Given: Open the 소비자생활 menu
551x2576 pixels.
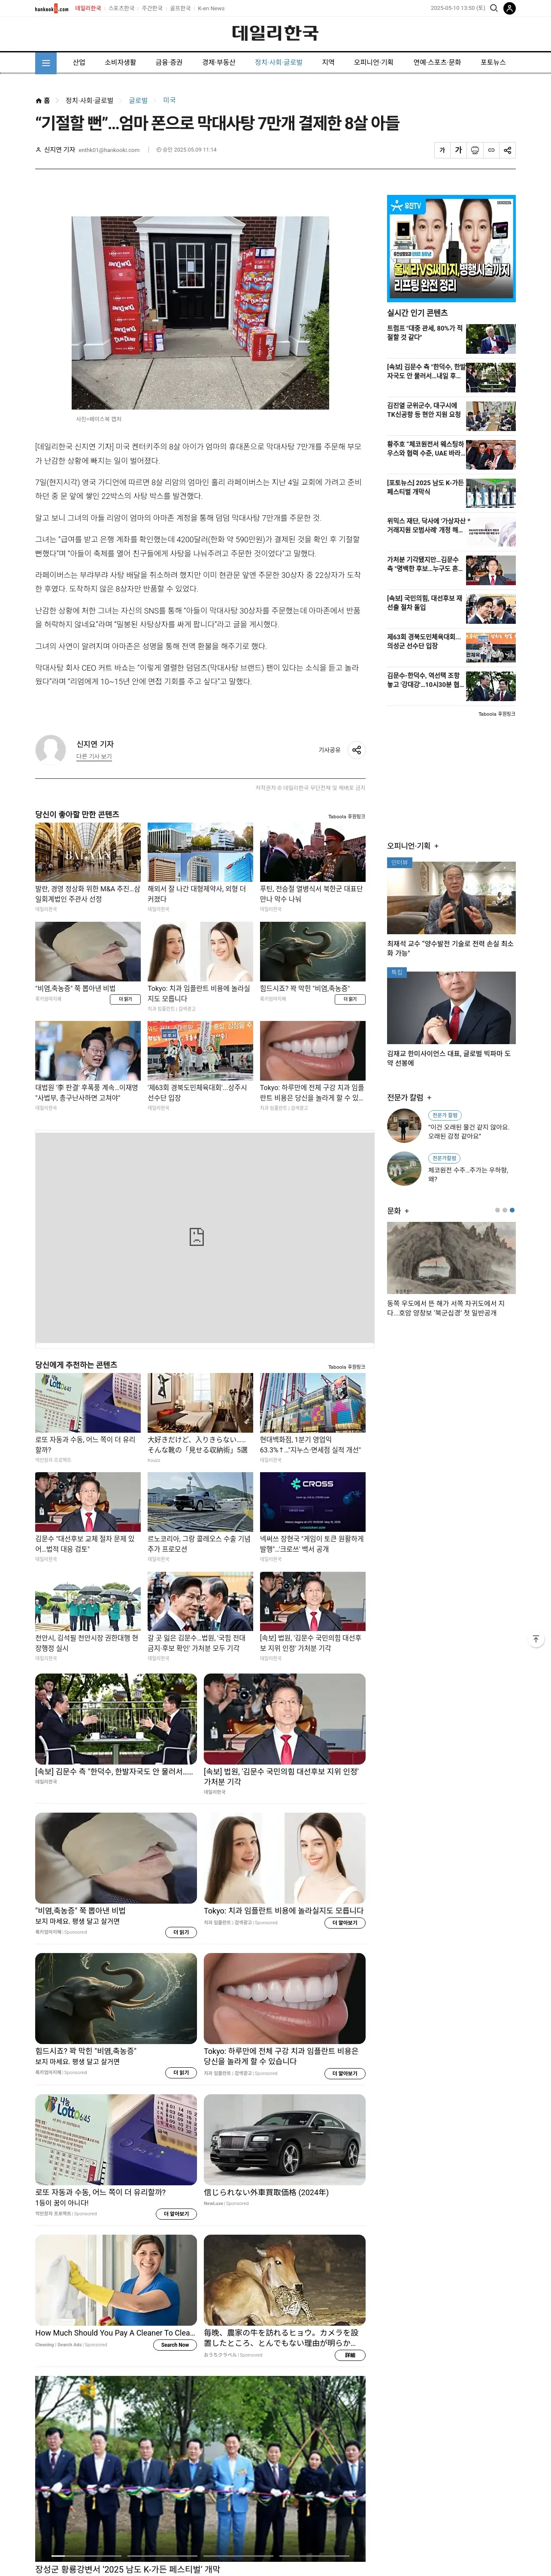Looking at the screenshot, I should tap(120, 62).
